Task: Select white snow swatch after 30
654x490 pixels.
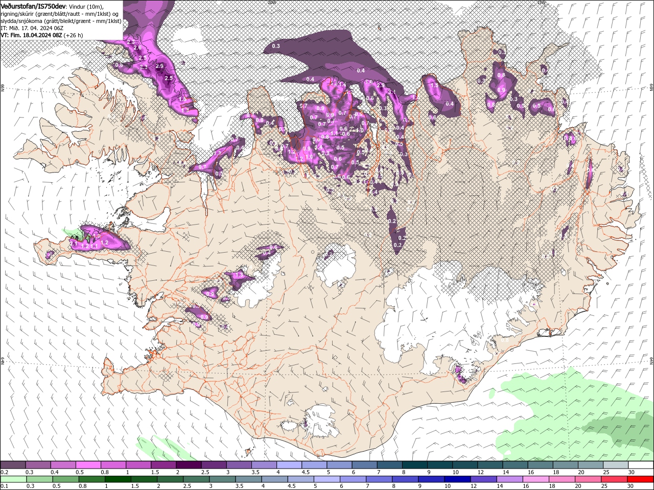Action: pyautogui.click(x=641, y=465)
